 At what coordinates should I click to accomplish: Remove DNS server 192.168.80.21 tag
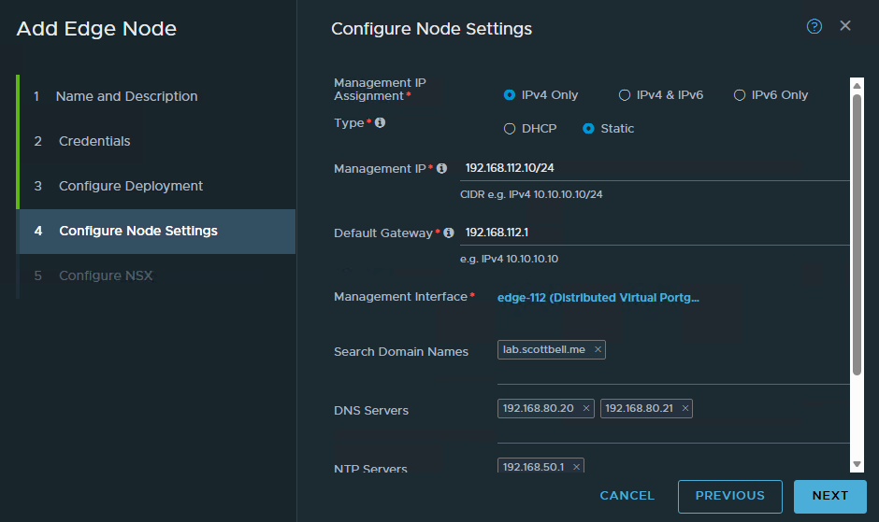pyautogui.click(x=684, y=408)
